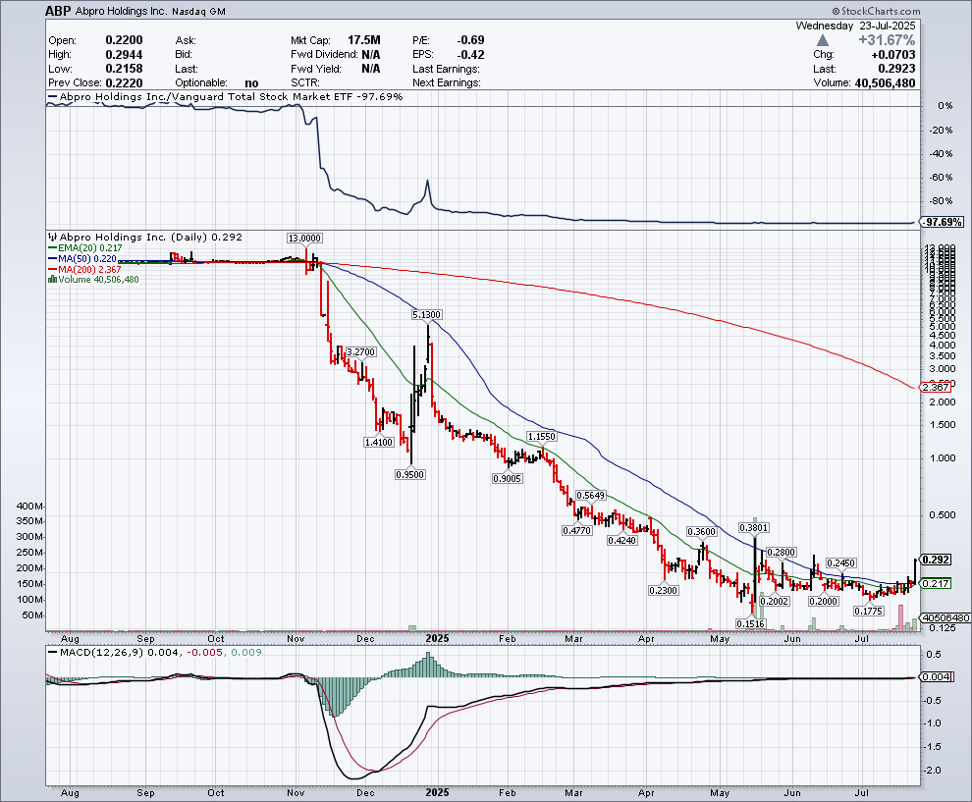The width and height of the screenshot is (972, 802).
Task: Click the date Wednesday 23-Jul-2025
Action: (855, 27)
